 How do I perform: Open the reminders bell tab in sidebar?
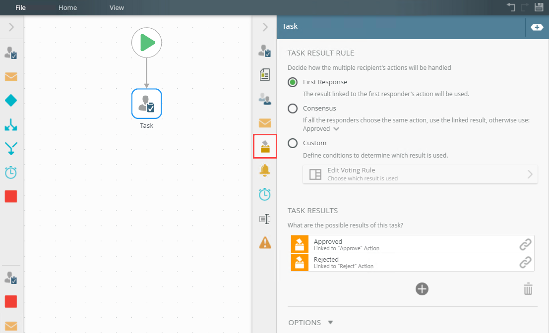tap(265, 170)
